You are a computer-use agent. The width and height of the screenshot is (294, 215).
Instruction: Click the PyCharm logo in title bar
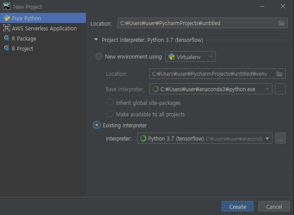[7, 6]
